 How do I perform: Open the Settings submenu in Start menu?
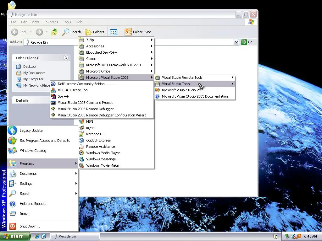click(42, 184)
